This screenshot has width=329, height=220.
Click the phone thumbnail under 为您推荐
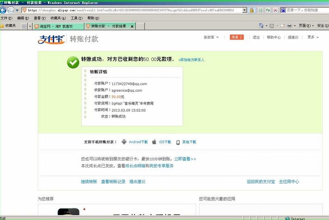(x=68, y=212)
